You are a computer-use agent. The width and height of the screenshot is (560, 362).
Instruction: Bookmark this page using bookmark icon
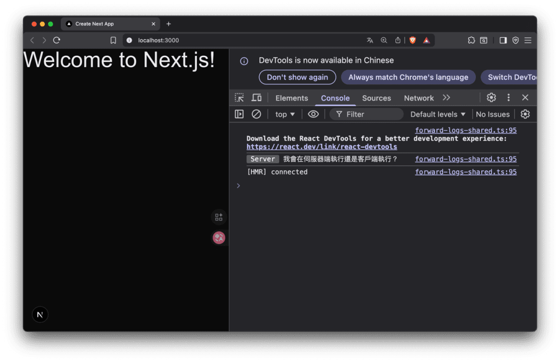click(113, 40)
